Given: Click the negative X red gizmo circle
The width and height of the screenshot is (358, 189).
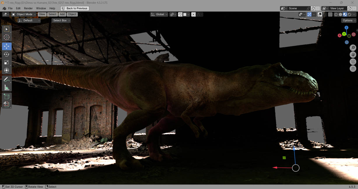Looking at the screenshot, I should [354, 34].
